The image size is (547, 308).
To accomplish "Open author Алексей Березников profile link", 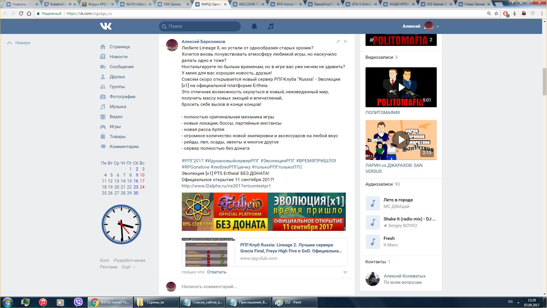I will [x=203, y=42].
